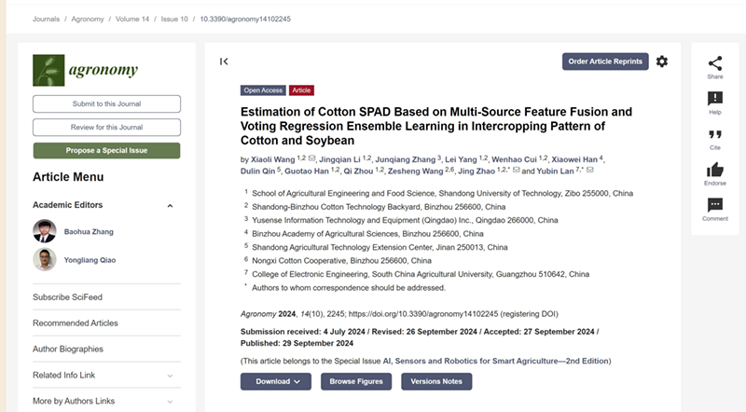Click the Endorse thumbs-up icon
This screenshot has height=412, width=746.
[x=715, y=169]
